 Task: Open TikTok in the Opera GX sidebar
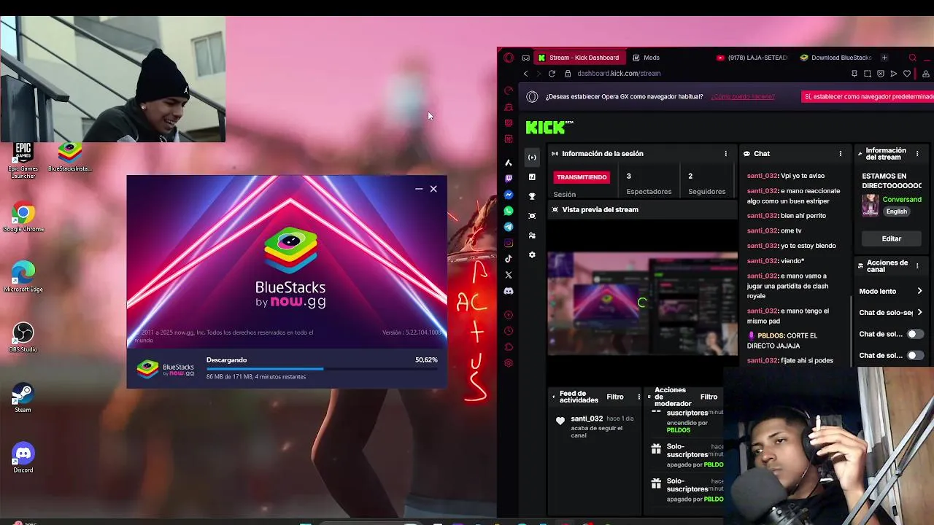point(509,258)
